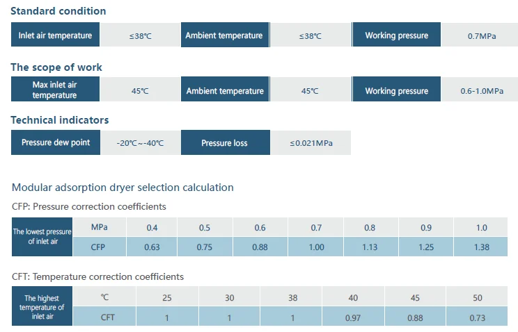Click the 1.38 CFP coefficient cell
Viewport: 518px width, 332px height.
481,247
